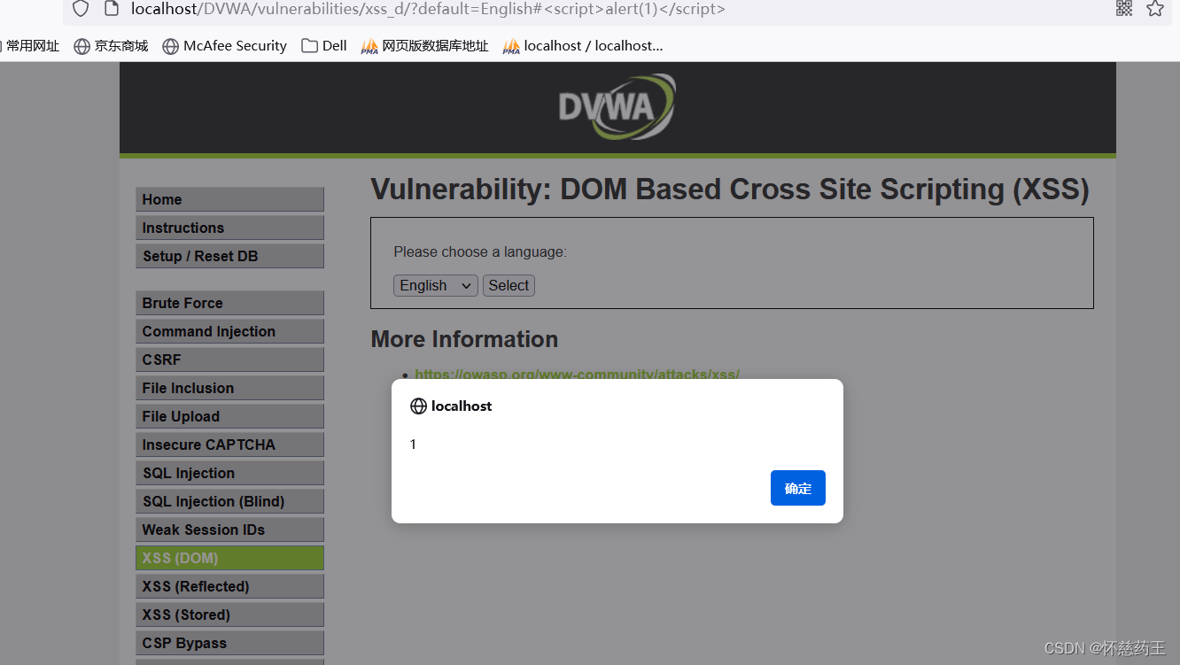Screen dimensions: 1180x665
Task: Open Weak Session IDs page
Action: (229, 530)
